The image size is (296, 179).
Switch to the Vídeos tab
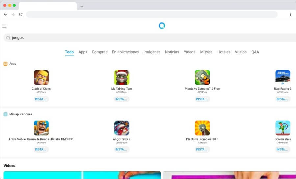(189, 52)
